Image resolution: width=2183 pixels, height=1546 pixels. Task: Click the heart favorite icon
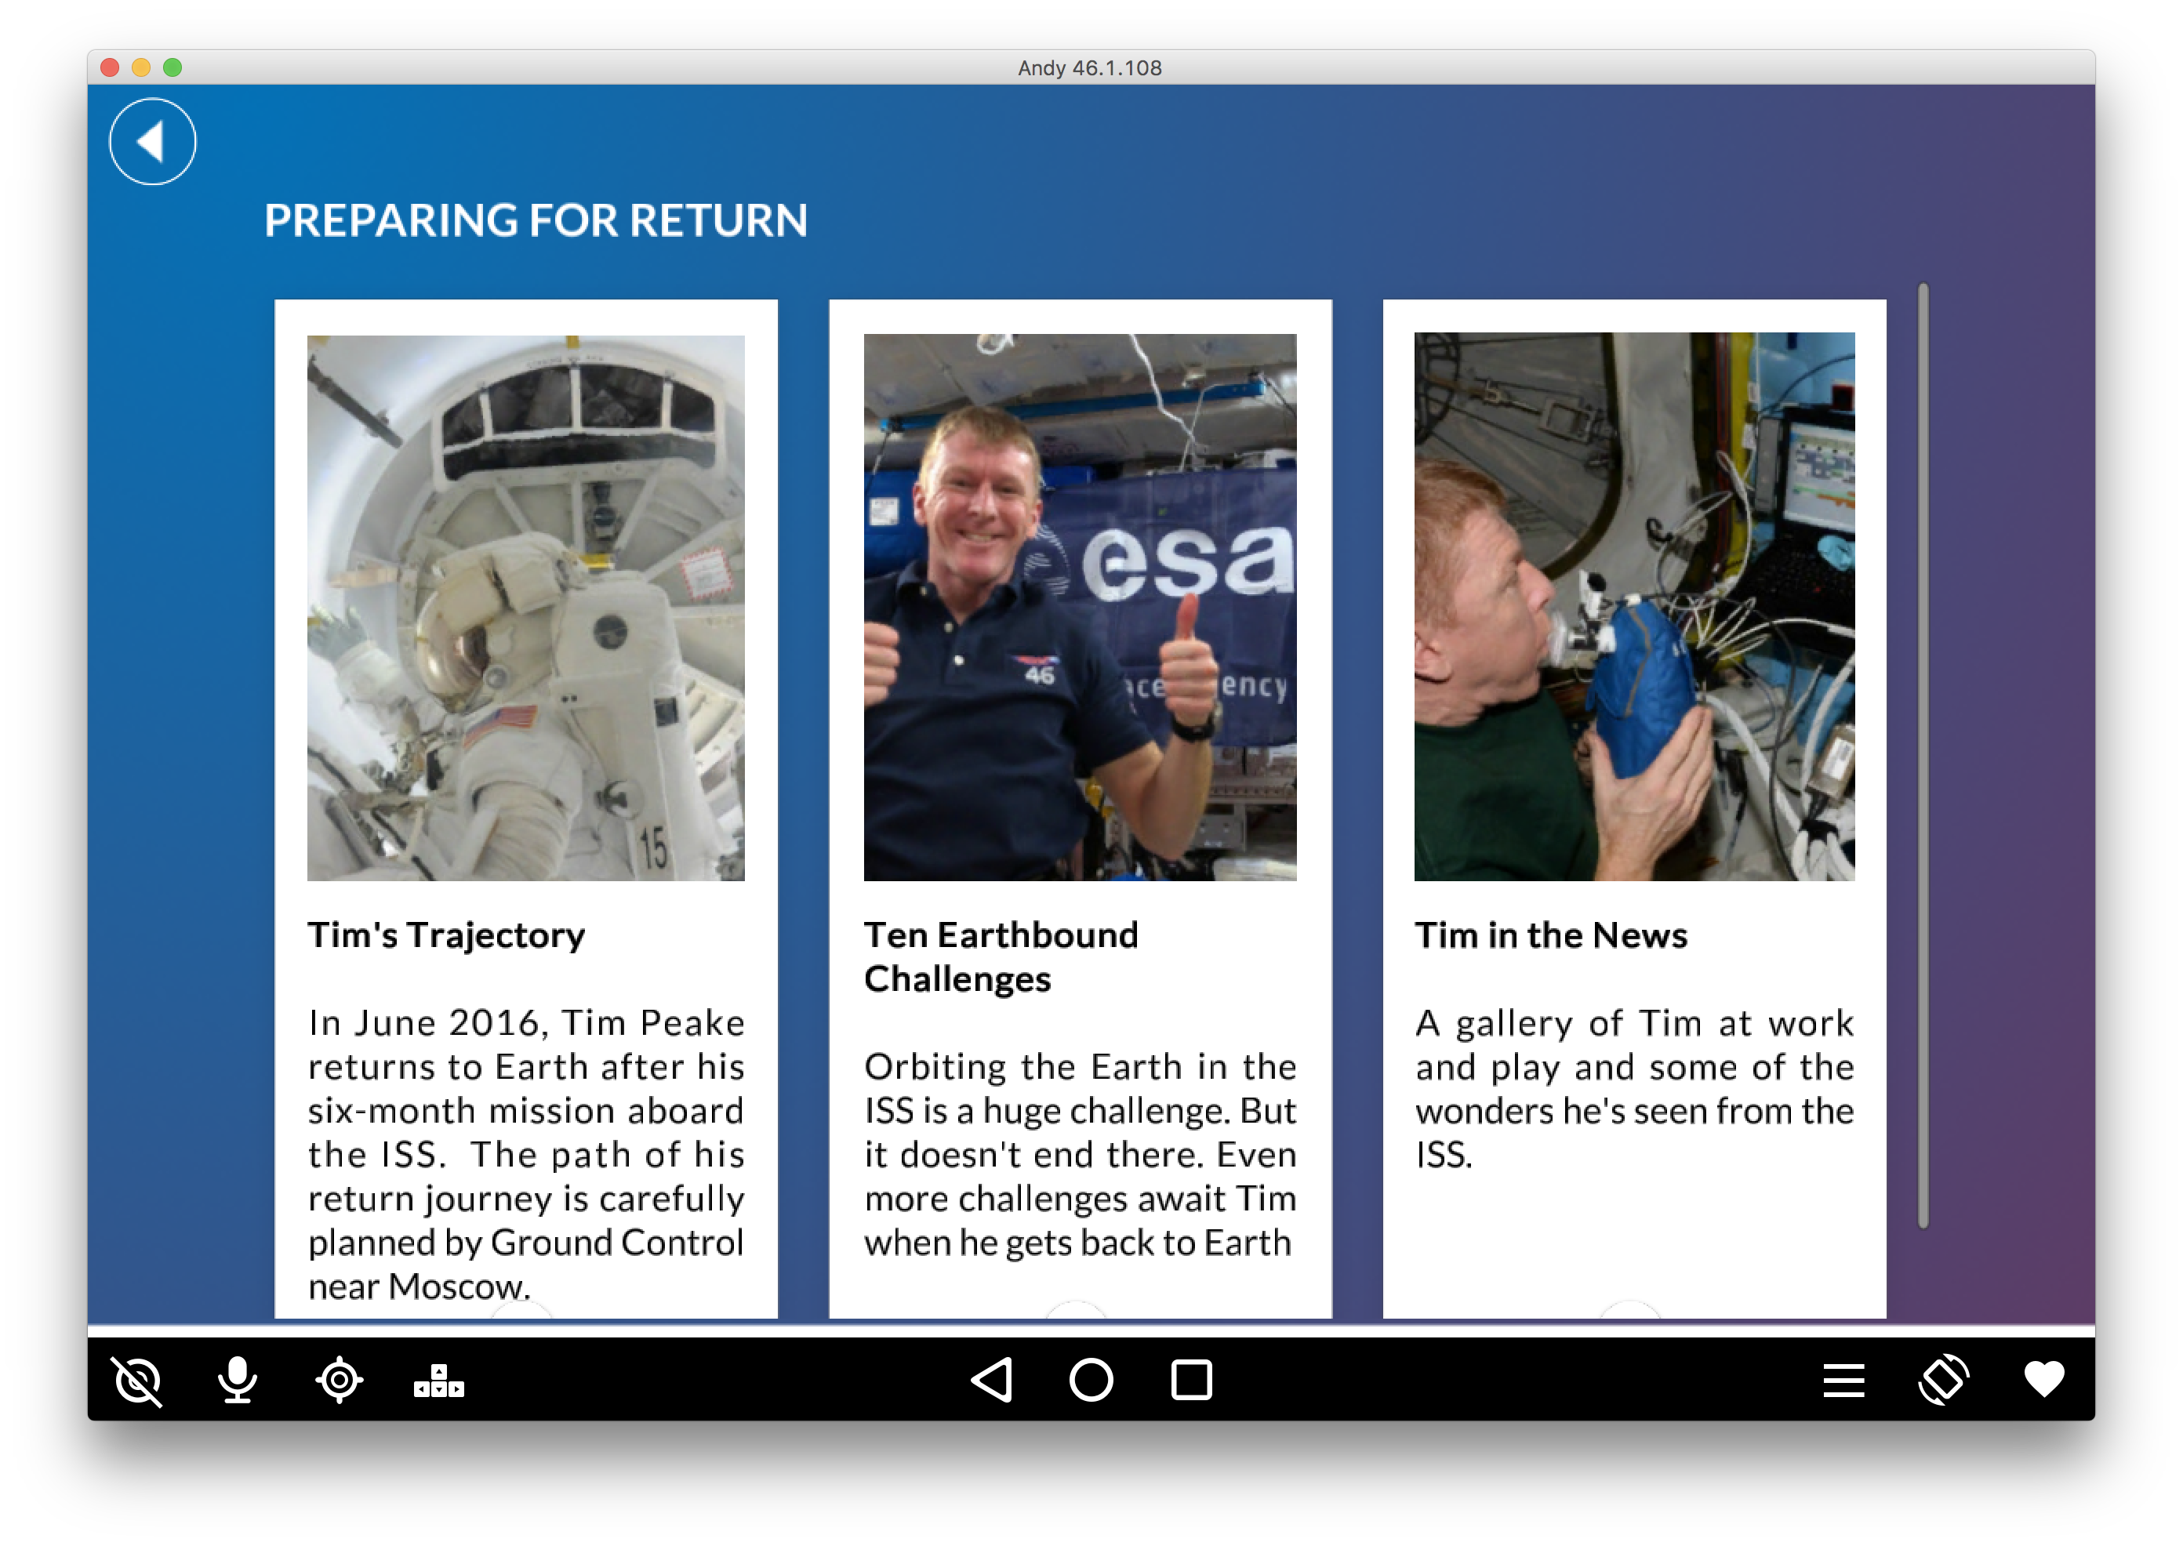tap(2044, 1381)
